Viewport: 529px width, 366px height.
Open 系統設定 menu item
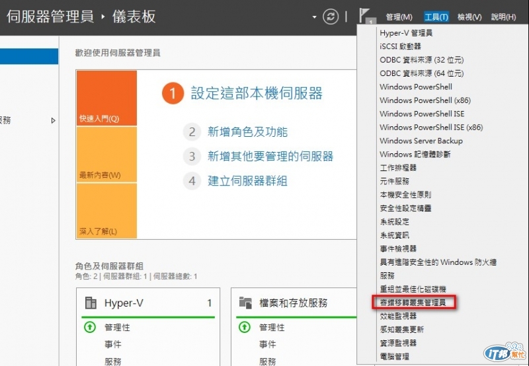tap(394, 221)
